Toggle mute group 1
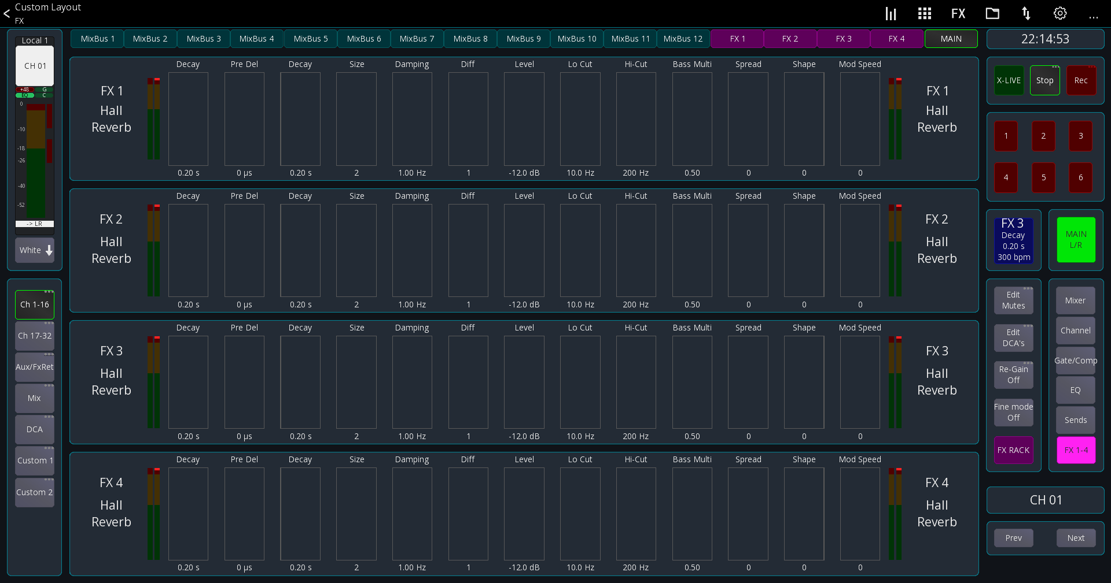 1006,136
